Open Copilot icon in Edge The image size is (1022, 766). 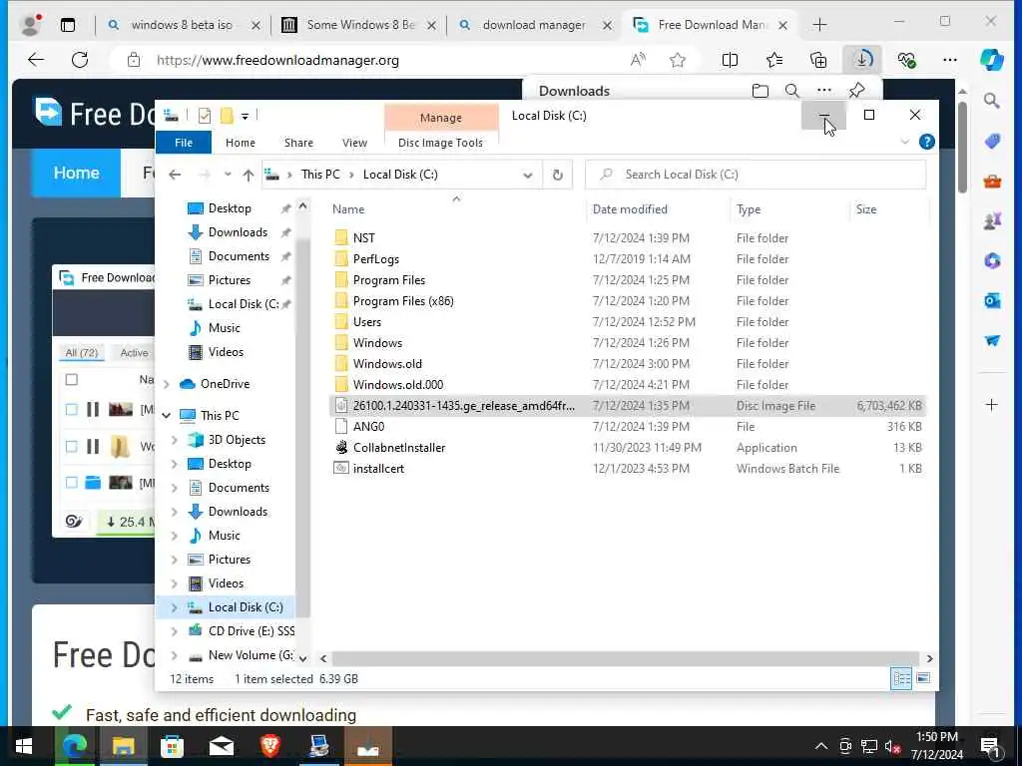991,60
